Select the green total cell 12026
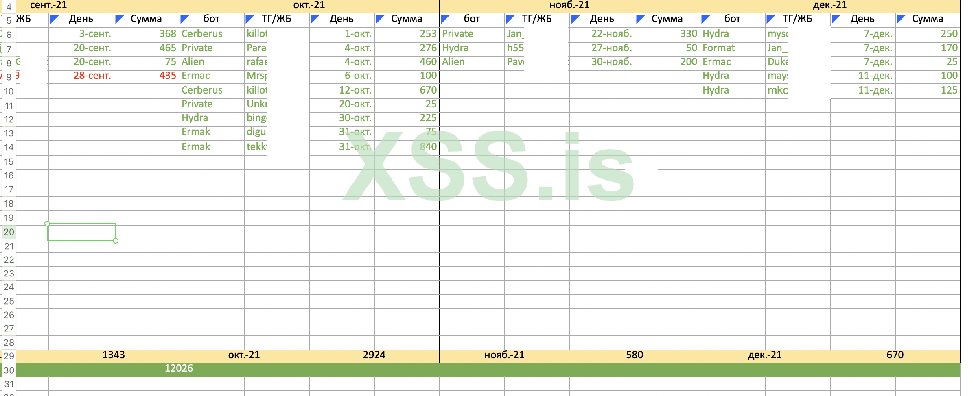The image size is (976, 396). pos(179,368)
